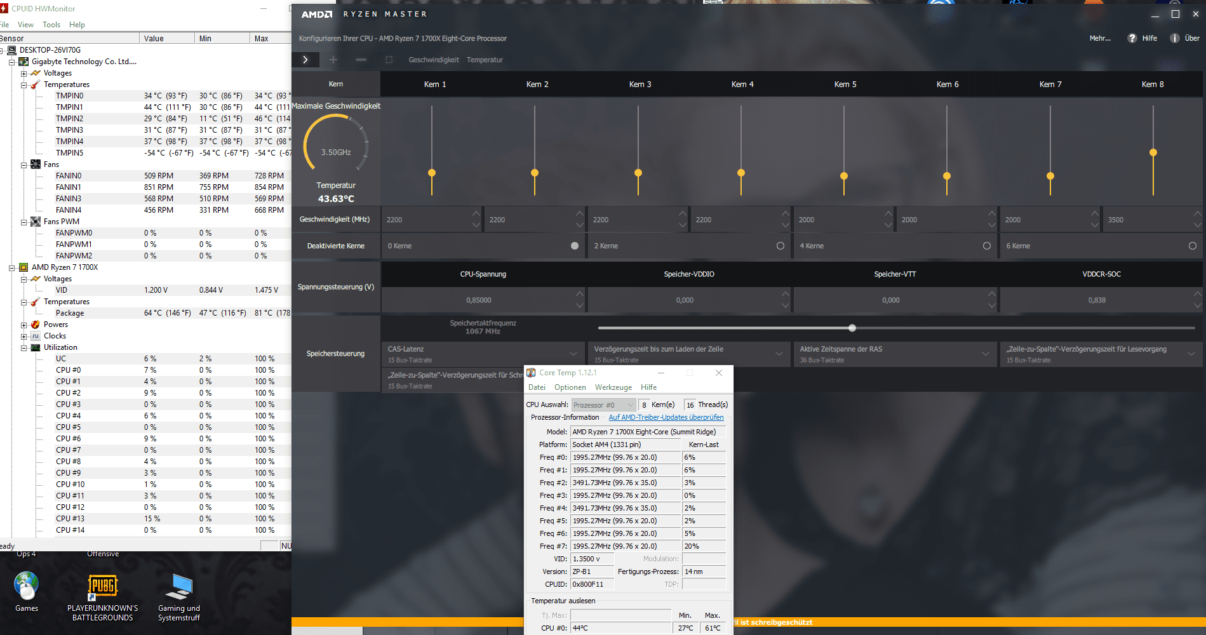Click the AMD Ryzen Voltages lightning icon
This screenshot has height=635, width=1206.
[x=36, y=279]
